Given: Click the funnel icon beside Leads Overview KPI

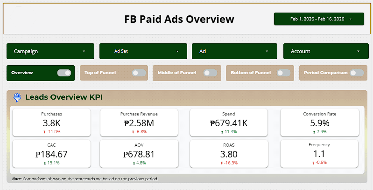Looking at the screenshot, I should tap(17, 97).
